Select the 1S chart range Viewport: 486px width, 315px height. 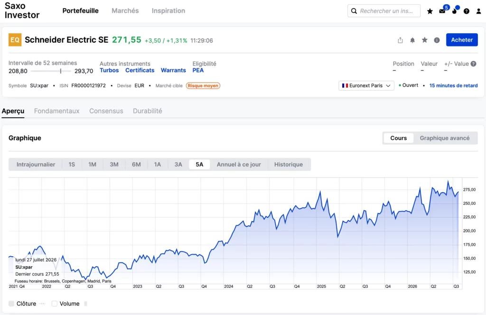pos(72,165)
